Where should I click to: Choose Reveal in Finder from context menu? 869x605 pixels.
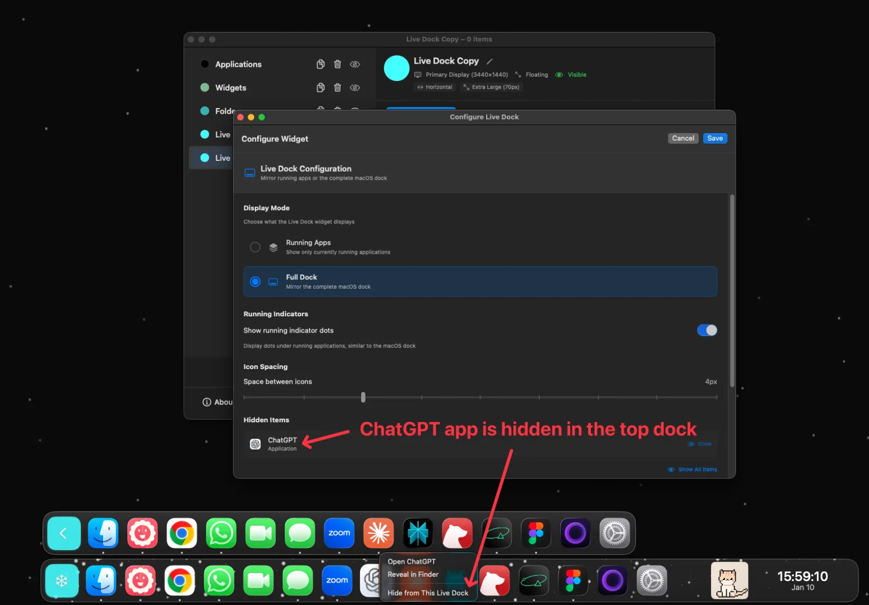[413, 575]
